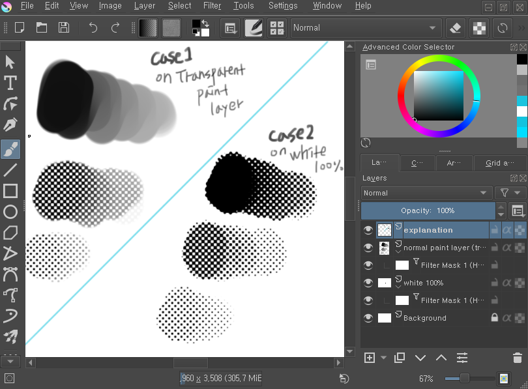The image size is (528, 389).
Task: Click the Undo arrow icon
Action: pyautogui.click(x=93, y=27)
